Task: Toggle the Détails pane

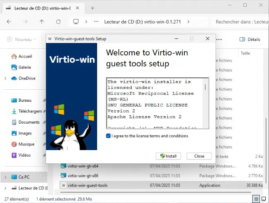Action: [x=250, y=39]
